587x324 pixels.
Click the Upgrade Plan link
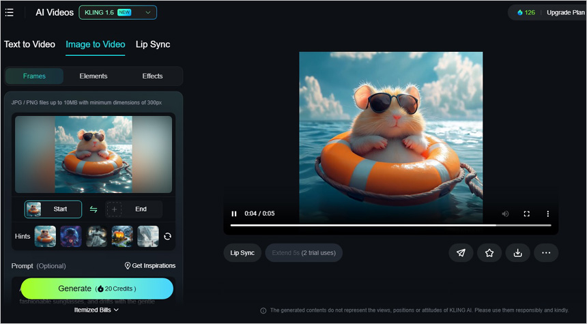click(564, 12)
